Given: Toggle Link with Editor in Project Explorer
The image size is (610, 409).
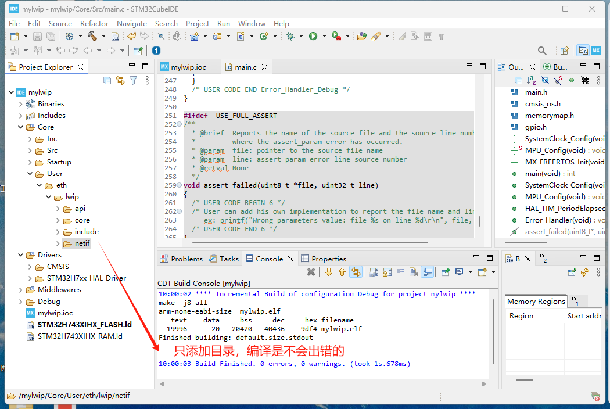Looking at the screenshot, I should 120,80.
